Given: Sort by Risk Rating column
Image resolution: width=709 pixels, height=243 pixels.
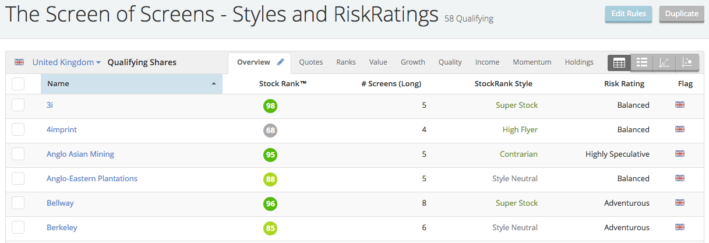Looking at the screenshot, I should pyautogui.click(x=624, y=84).
